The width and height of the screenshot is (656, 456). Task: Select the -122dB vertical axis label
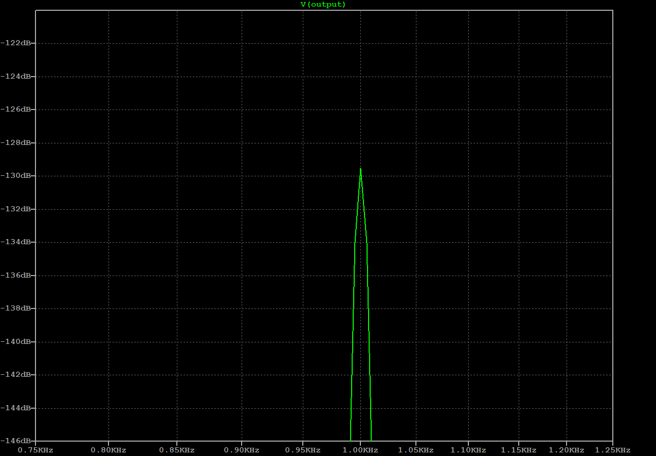coord(17,43)
